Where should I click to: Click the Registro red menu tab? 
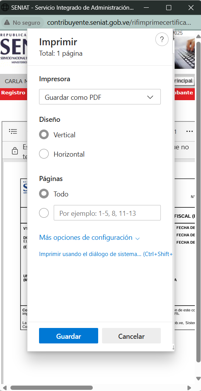[14, 93]
